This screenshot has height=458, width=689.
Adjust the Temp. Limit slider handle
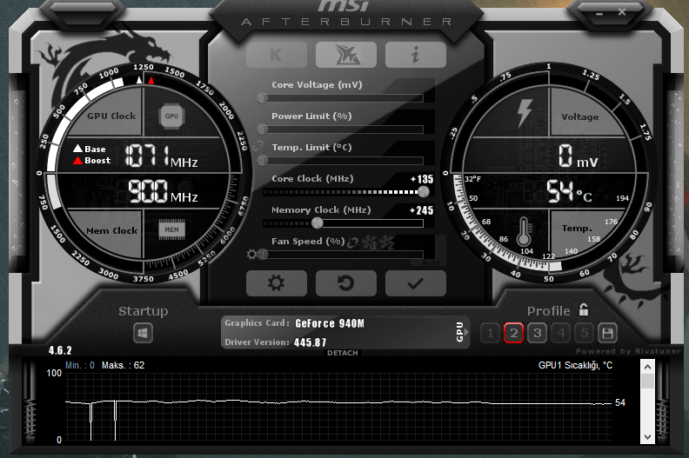click(x=263, y=160)
